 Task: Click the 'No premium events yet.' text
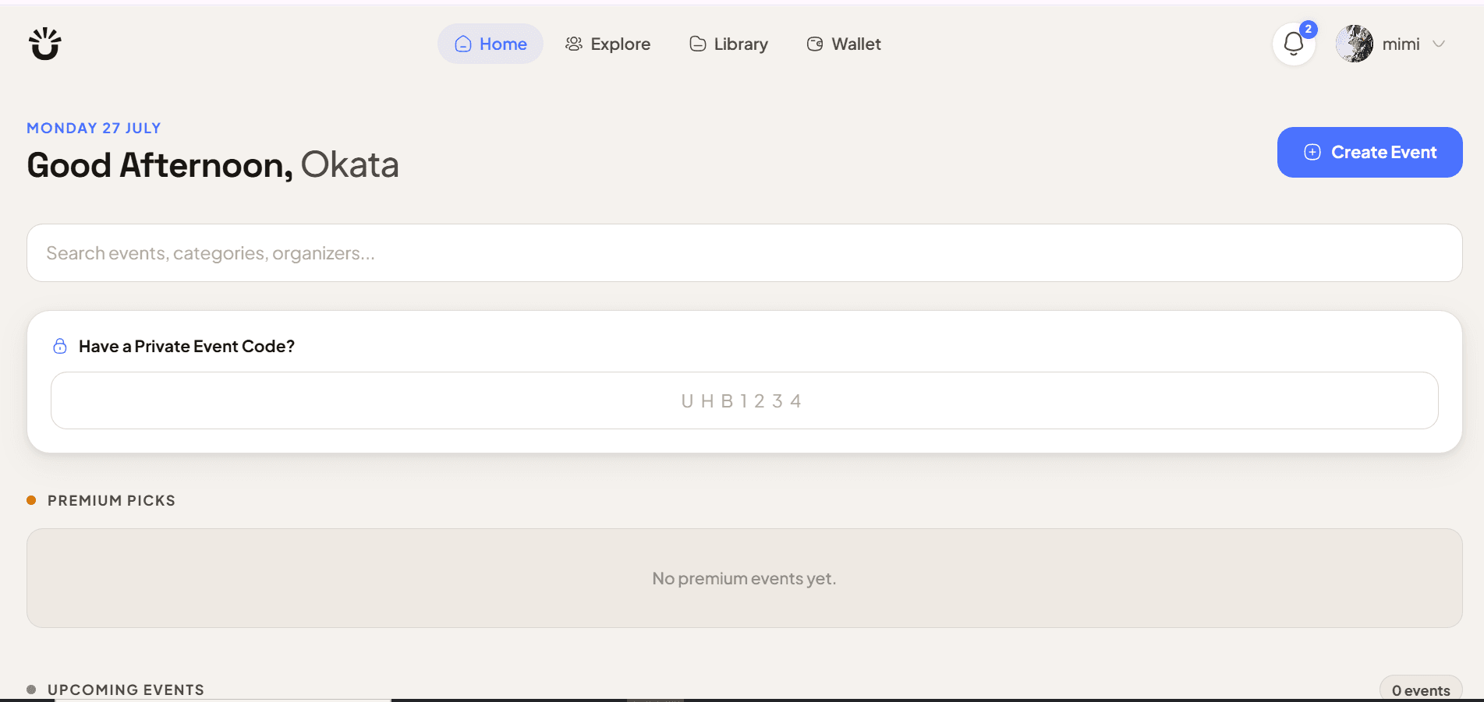tap(744, 579)
